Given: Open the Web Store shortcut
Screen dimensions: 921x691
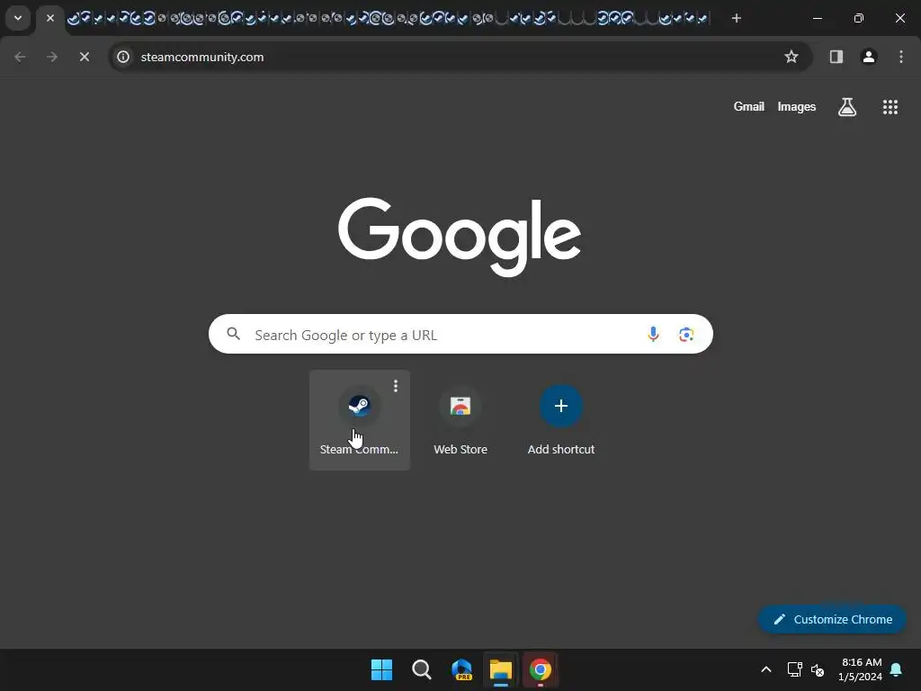Looking at the screenshot, I should click(460, 419).
